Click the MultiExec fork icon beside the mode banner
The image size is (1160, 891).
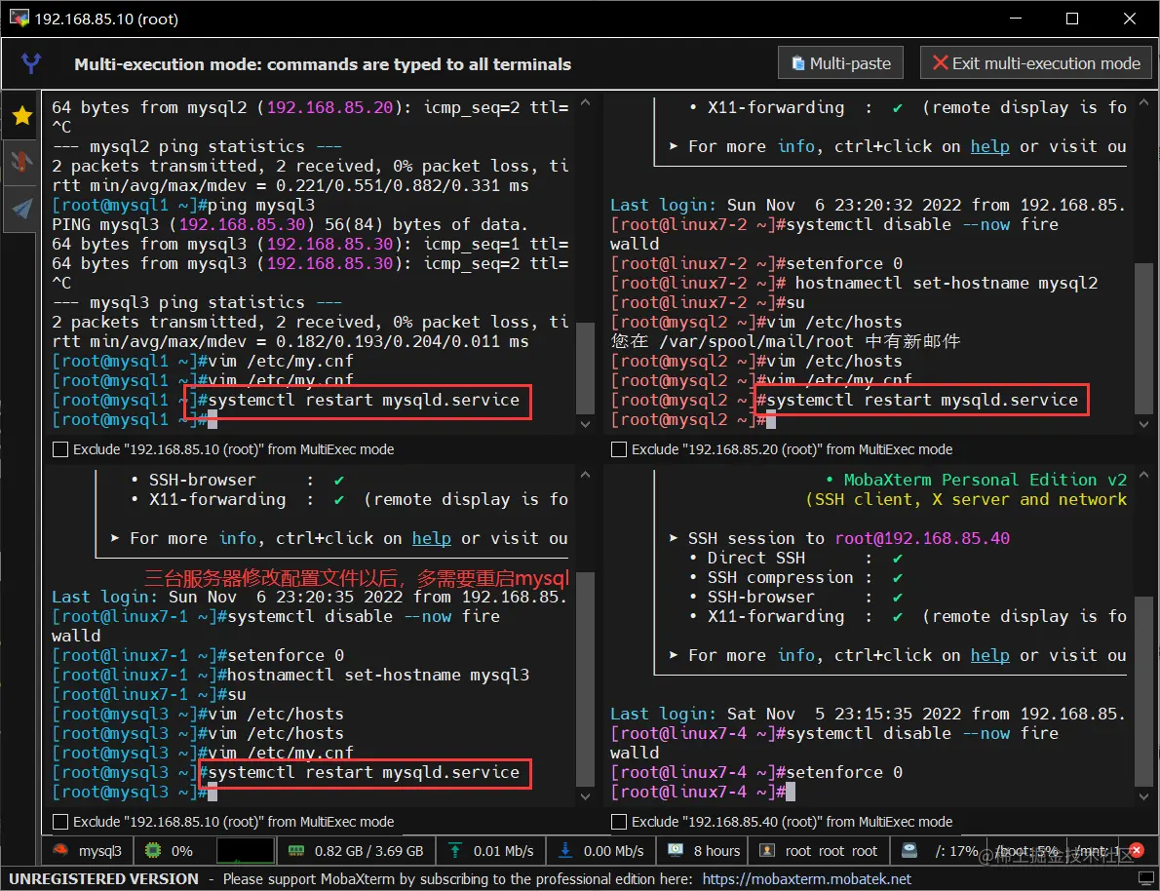point(31,63)
